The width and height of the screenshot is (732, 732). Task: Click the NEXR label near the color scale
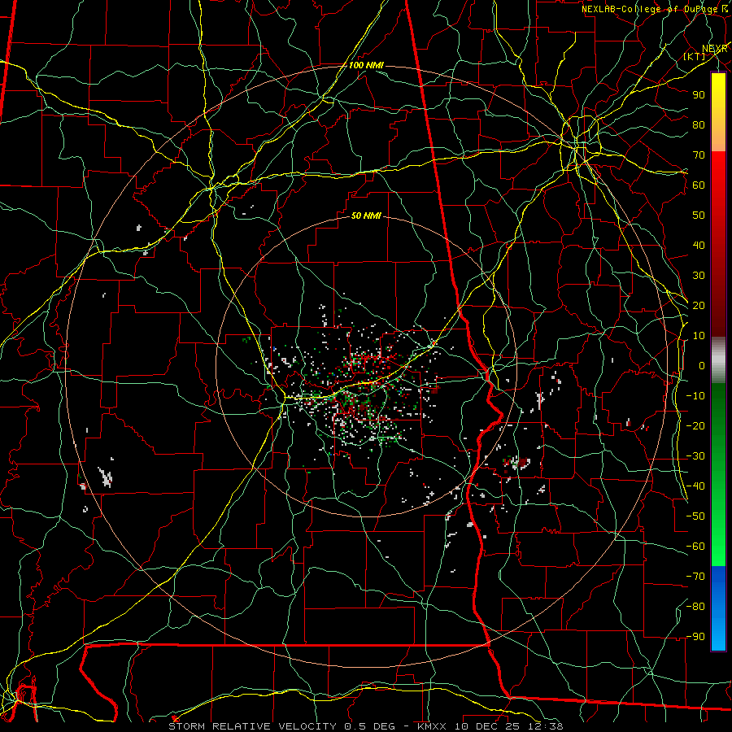(x=714, y=49)
